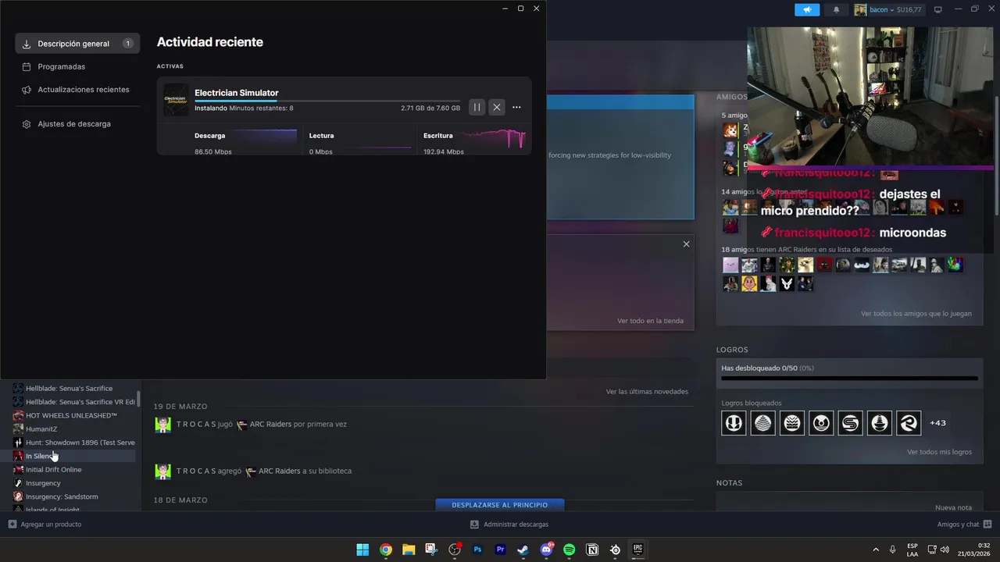Click the Escritura throughput graph
The image size is (1000, 562).
(x=494, y=139)
